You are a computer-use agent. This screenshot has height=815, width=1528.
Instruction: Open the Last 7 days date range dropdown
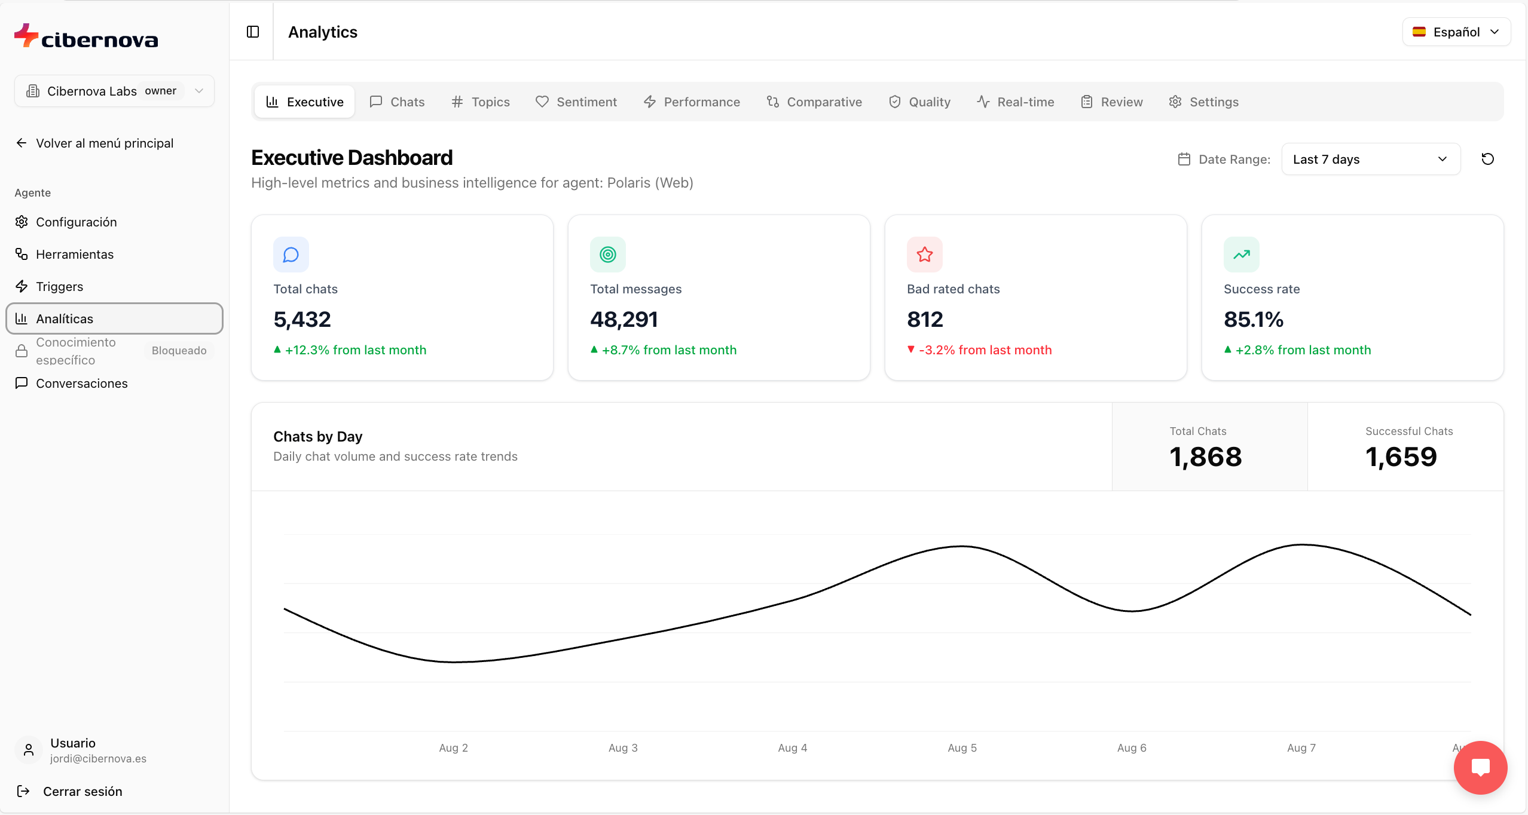point(1370,159)
